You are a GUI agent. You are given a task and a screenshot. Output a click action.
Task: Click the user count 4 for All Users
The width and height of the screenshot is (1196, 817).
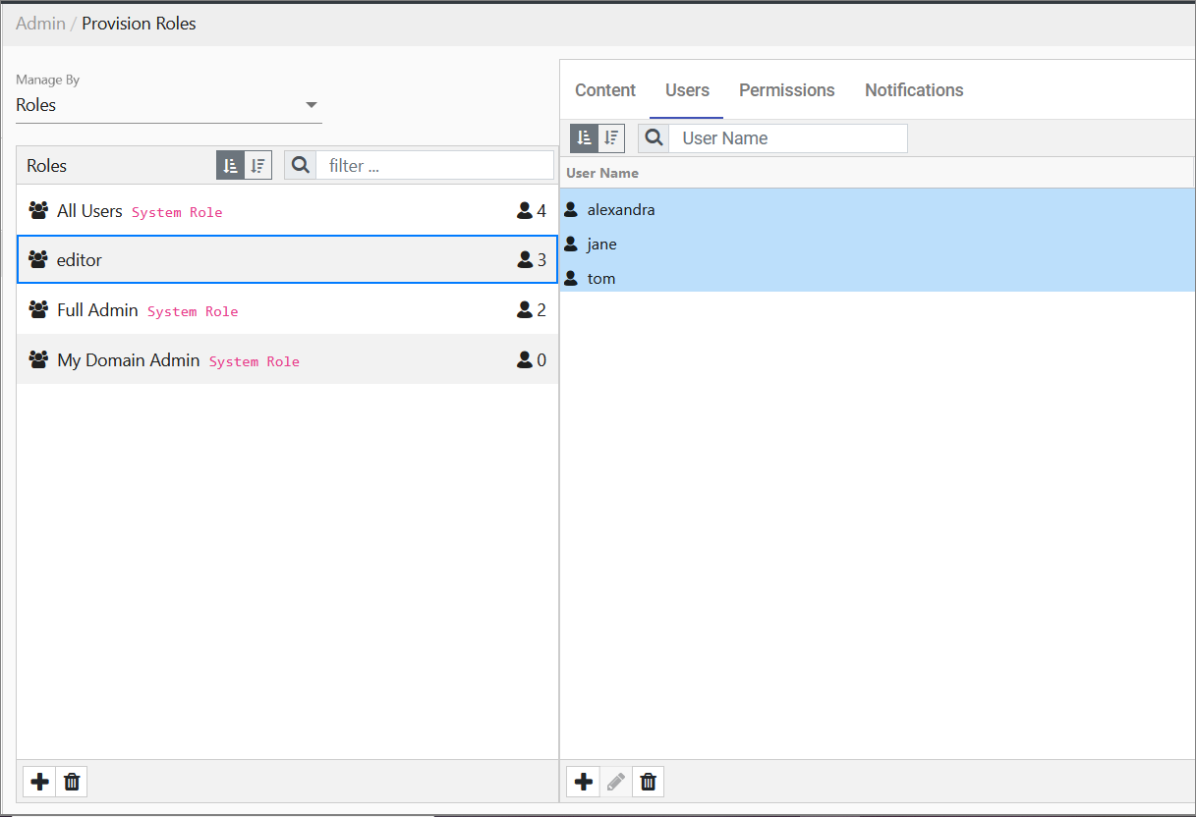click(x=532, y=210)
